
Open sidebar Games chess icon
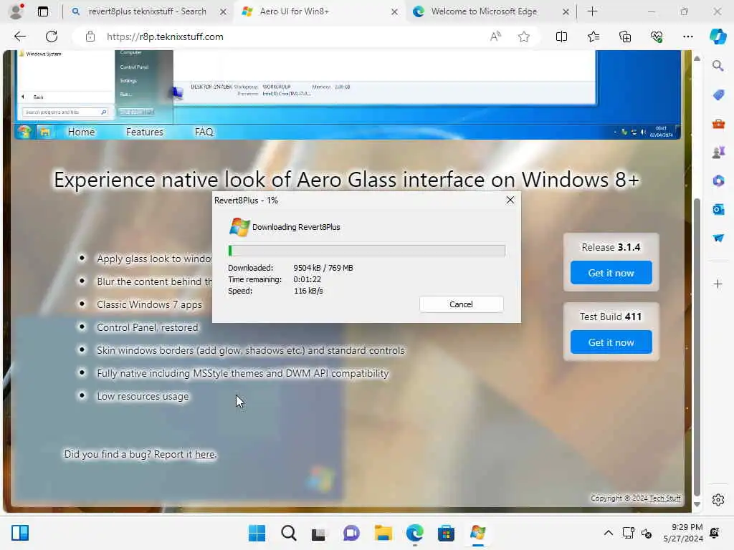click(718, 152)
